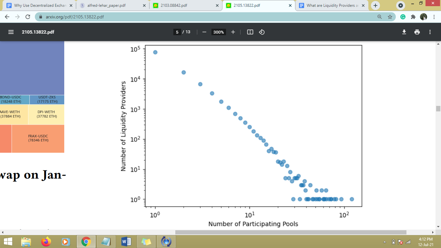Show hidden system tray icons
The width and height of the screenshot is (441, 248).
point(385,242)
